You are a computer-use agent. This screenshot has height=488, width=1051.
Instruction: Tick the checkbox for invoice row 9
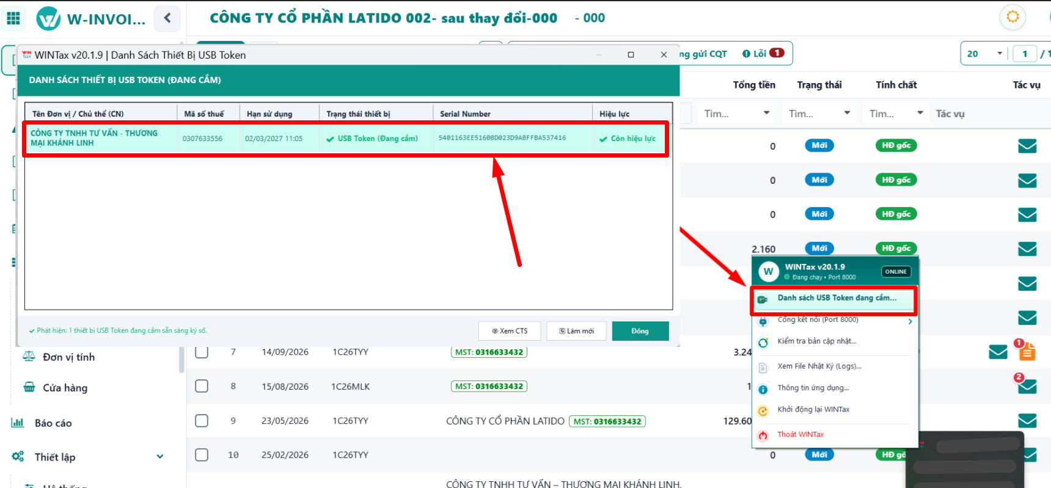coord(202,421)
